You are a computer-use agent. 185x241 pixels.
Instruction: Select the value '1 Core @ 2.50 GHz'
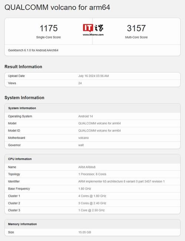click(91, 210)
